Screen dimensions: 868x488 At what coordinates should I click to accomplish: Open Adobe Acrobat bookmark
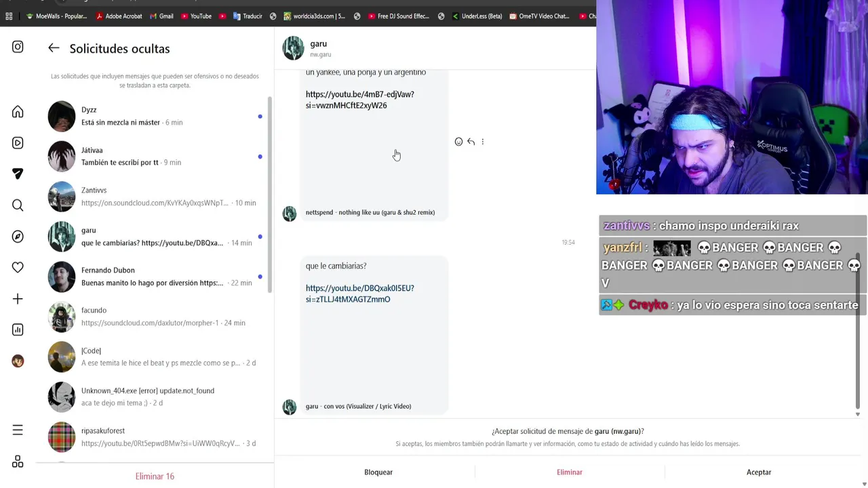(119, 16)
